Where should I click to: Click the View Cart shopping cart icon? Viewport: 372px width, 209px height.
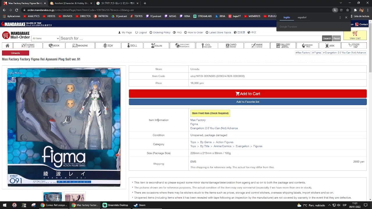355,35
